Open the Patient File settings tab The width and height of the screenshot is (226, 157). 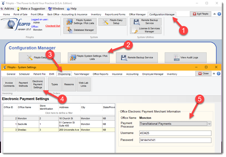click(x=39, y=74)
